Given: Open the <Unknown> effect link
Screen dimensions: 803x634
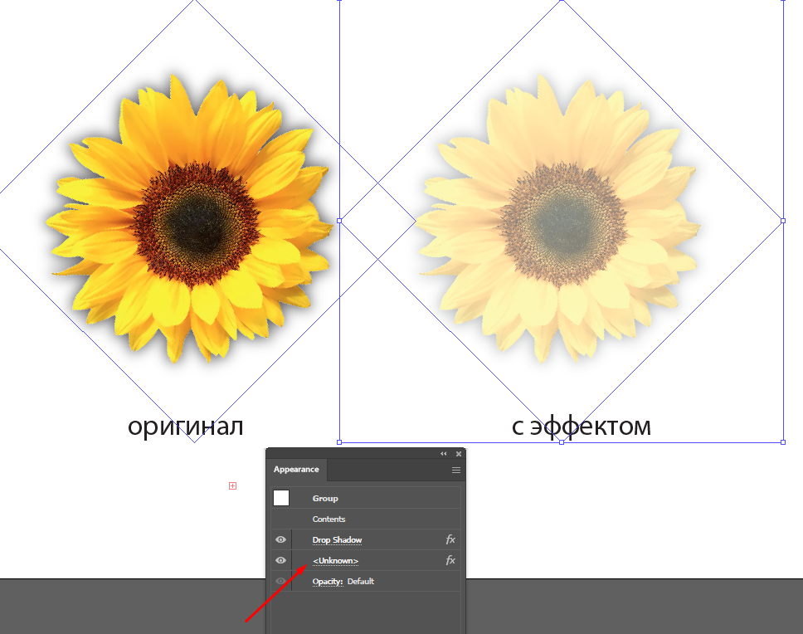Looking at the screenshot, I should click(x=335, y=561).
